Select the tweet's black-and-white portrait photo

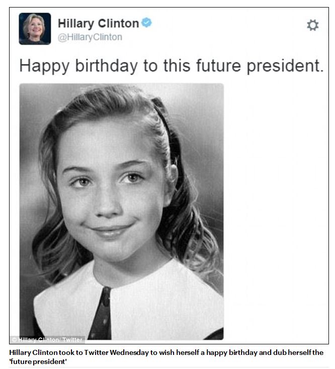[122, 211]
